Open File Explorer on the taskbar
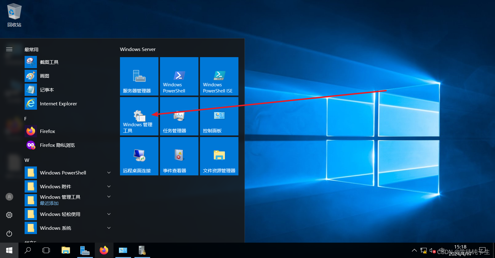The width and height of the screenshot is (495, 258). tap(66, 250)
